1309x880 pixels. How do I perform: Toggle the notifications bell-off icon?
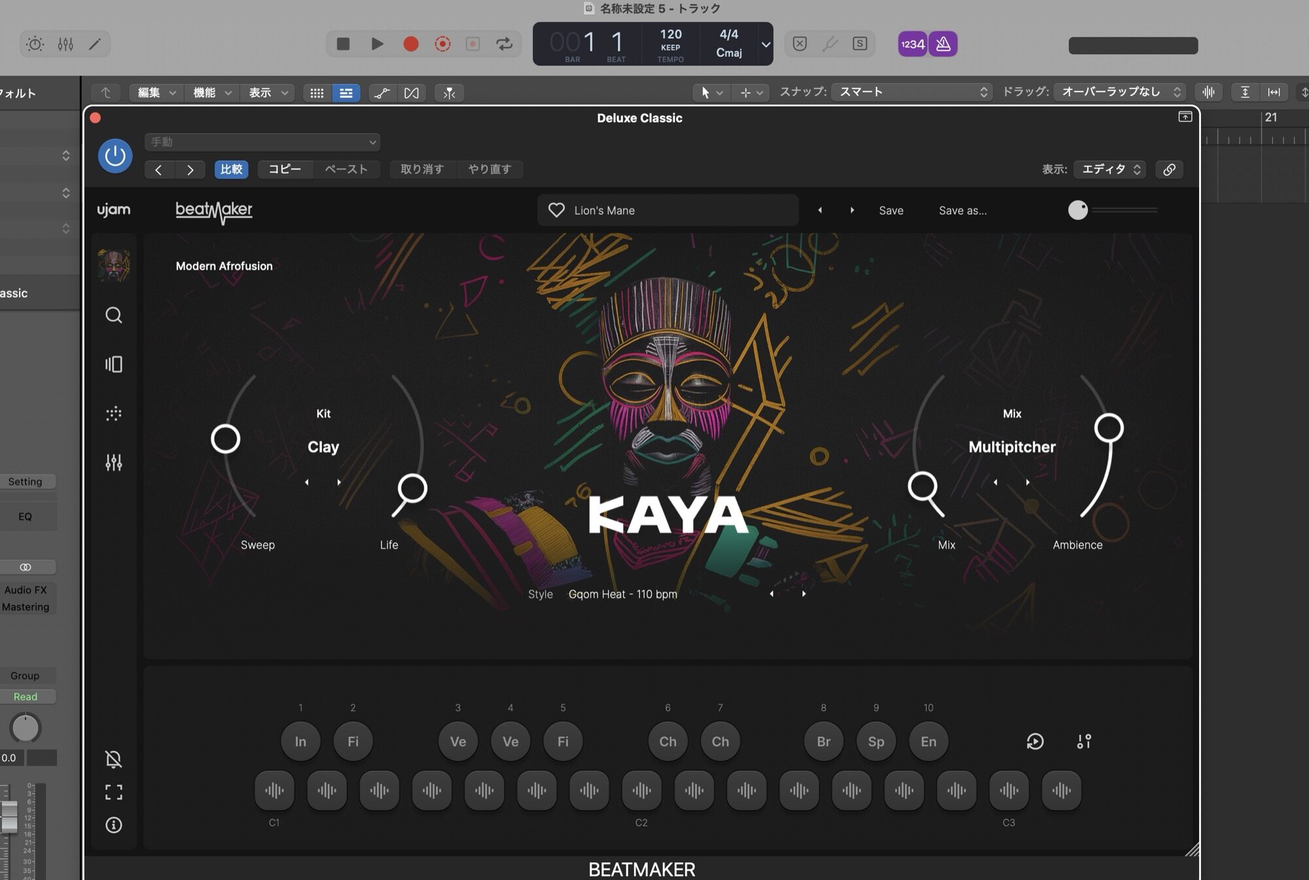pos(114,759)
